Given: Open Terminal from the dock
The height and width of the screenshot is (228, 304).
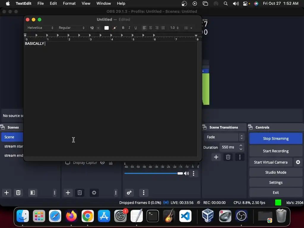Looking at the screenshot, I should 153,216.
